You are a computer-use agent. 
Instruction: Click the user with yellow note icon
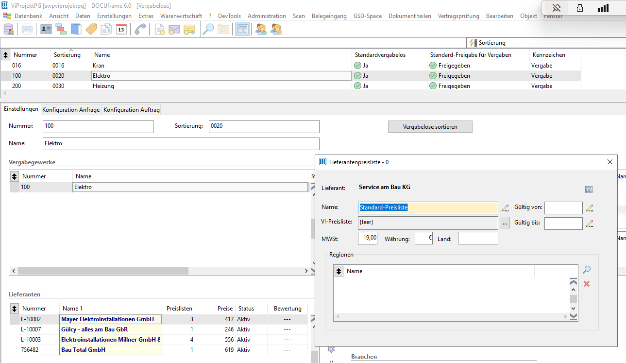pos(276,29)
